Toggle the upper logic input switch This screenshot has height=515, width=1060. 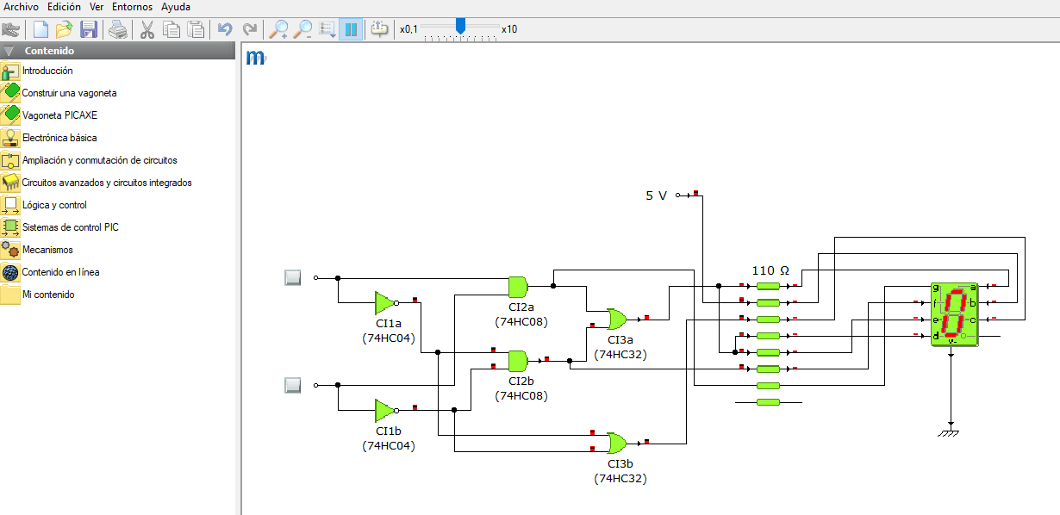click(293, 277)
